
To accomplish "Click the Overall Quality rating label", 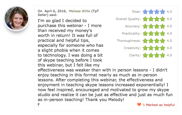I will [x=128, y=19].
